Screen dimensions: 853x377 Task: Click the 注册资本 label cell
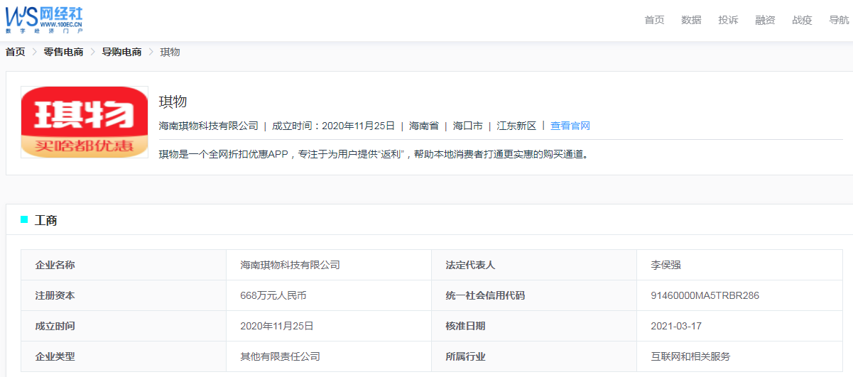point(124,295)
